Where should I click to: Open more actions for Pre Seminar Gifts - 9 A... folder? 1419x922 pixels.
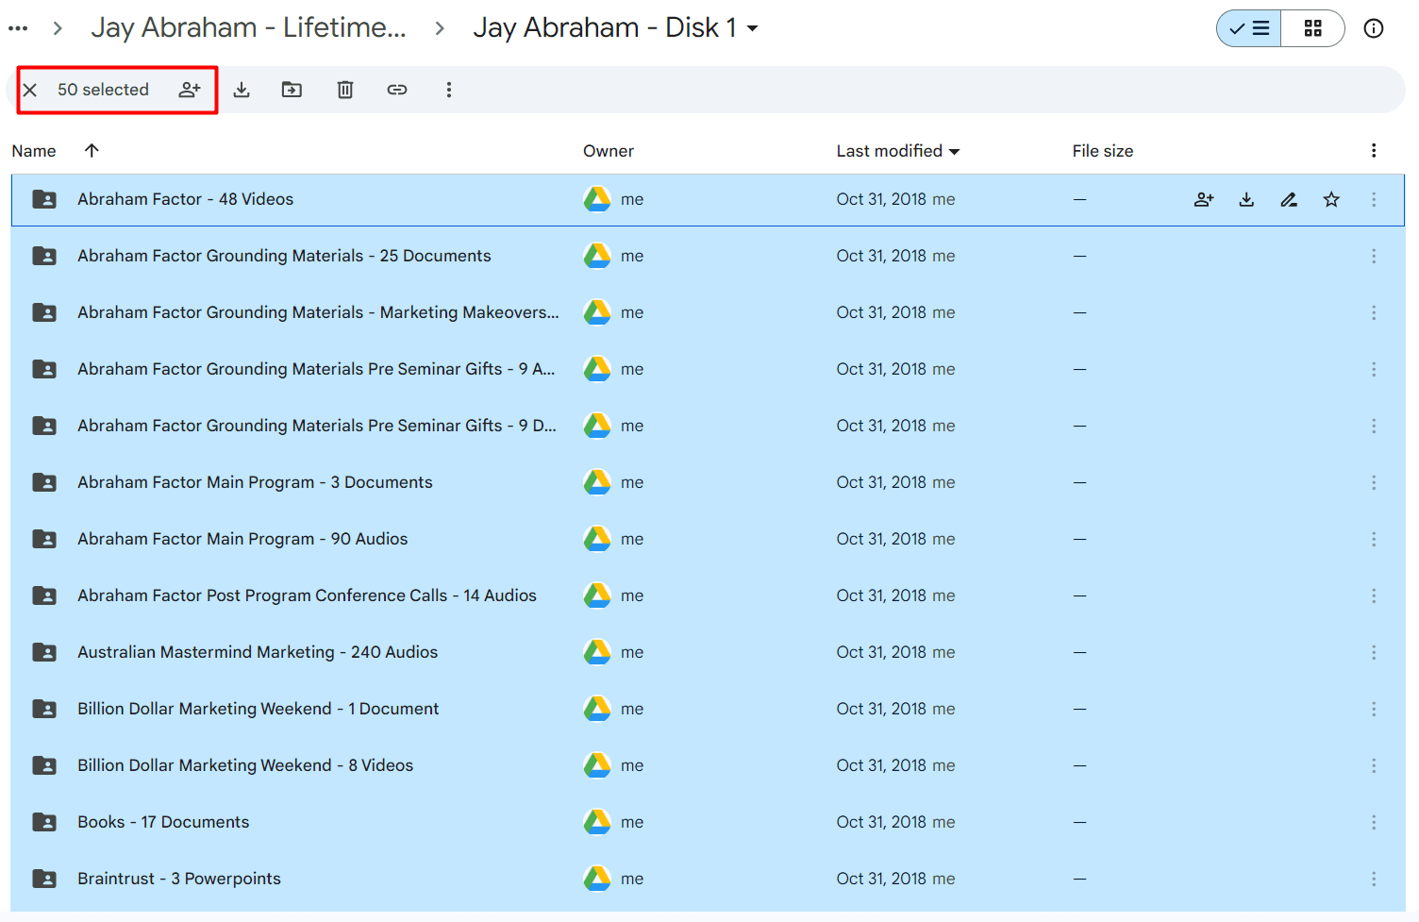(1374, 369)
